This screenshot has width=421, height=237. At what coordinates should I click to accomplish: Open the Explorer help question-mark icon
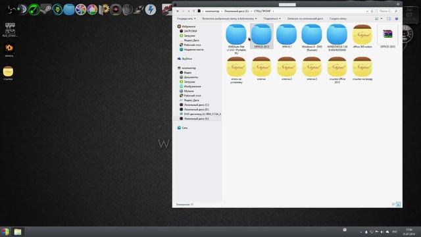[397, 18]
